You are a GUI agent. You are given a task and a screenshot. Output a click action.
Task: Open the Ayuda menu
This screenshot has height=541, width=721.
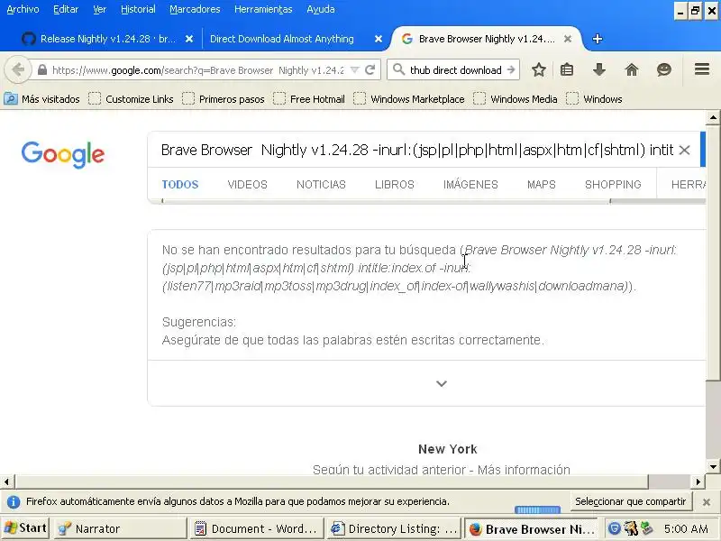click(321, 9)
